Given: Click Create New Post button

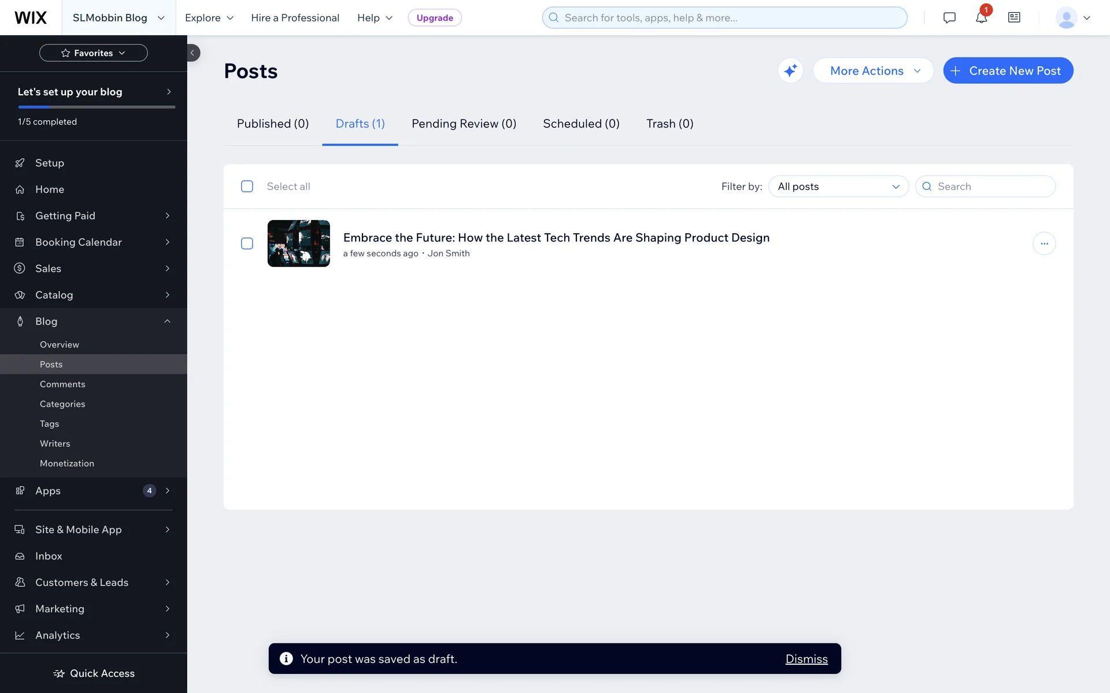Looking at the screenshot, I should pos(1008,70).
